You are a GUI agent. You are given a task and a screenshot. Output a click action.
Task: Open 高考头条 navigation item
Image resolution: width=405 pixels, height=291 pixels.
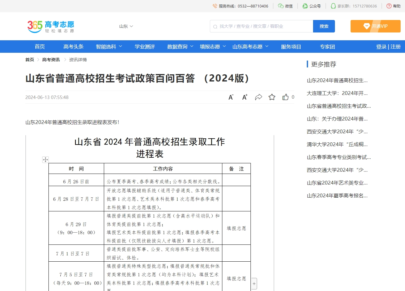click(73, 47)
